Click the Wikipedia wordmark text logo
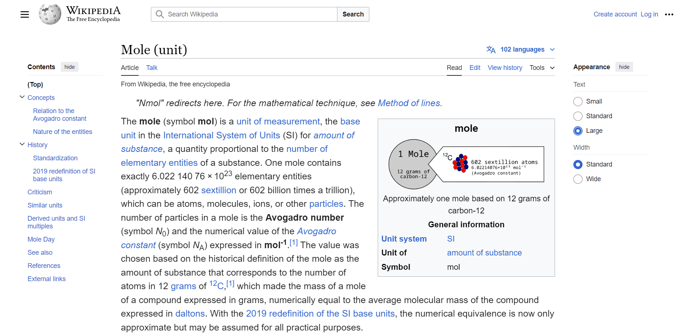The width and height of the screenshot is (684, 336). pyautogui.click(x=93, y=14)
